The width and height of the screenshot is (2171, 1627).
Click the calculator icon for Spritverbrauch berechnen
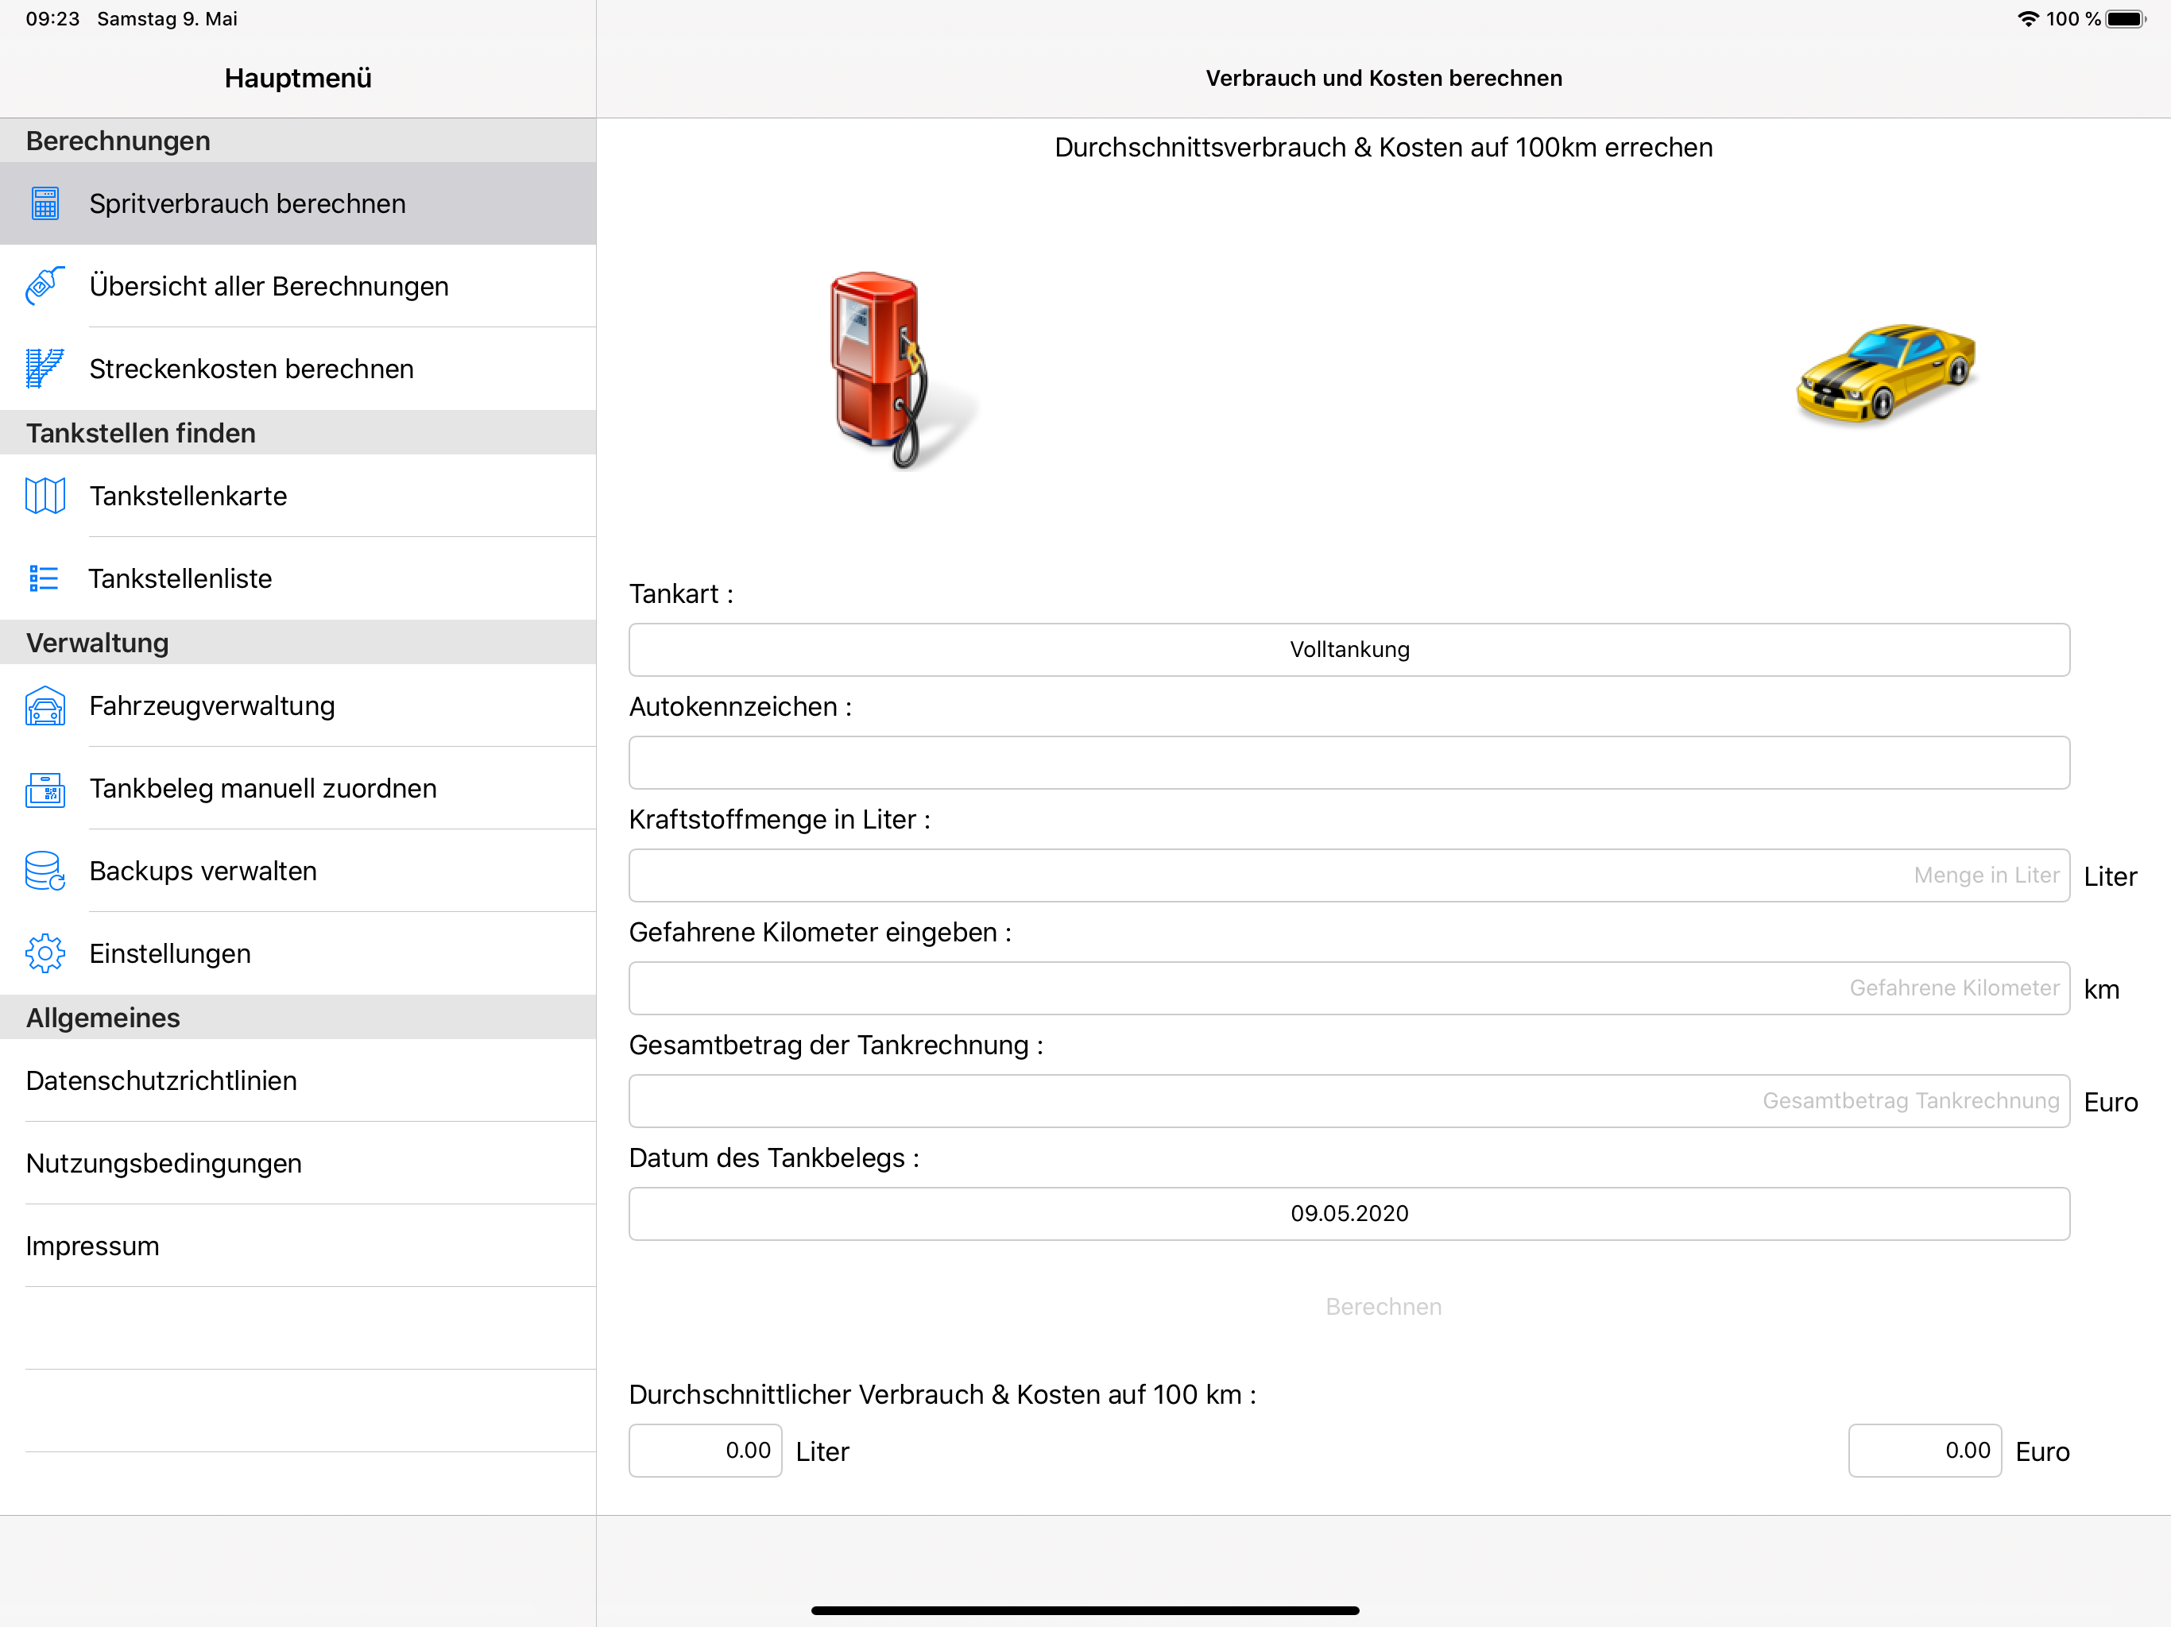[45, 203]
